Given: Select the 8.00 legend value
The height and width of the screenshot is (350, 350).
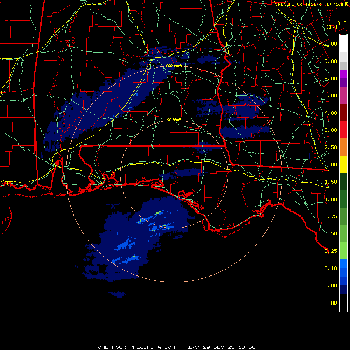Looking at the screenshot, I should click(331, 44).
